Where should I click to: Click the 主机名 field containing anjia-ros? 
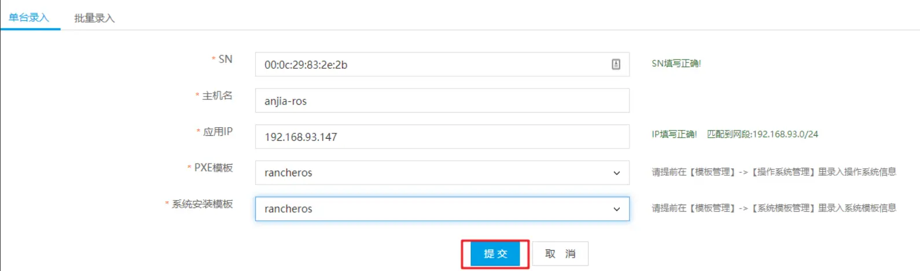pos(442,101)
